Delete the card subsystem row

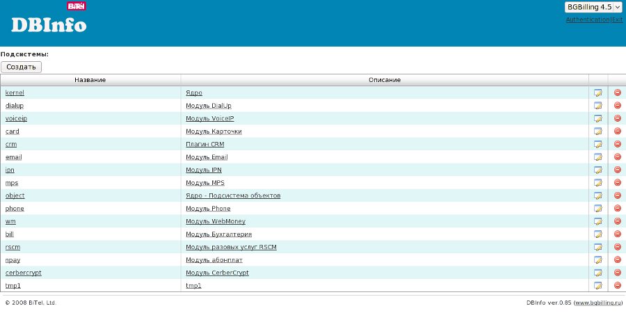618,131
